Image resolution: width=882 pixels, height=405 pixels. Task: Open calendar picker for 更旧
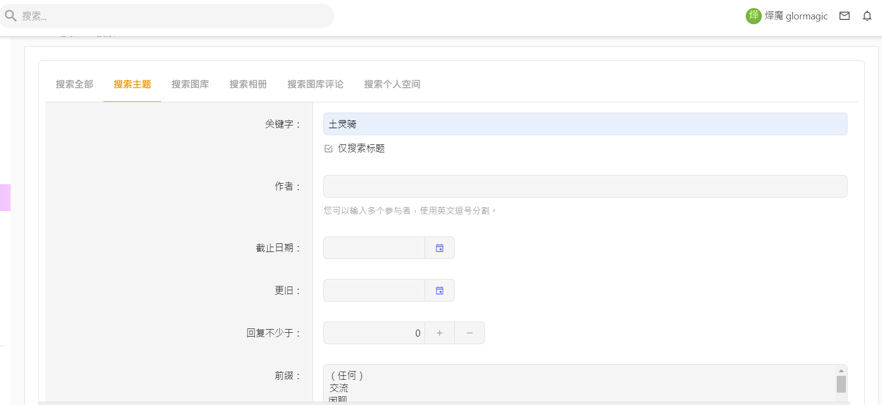tap(440, 290)
